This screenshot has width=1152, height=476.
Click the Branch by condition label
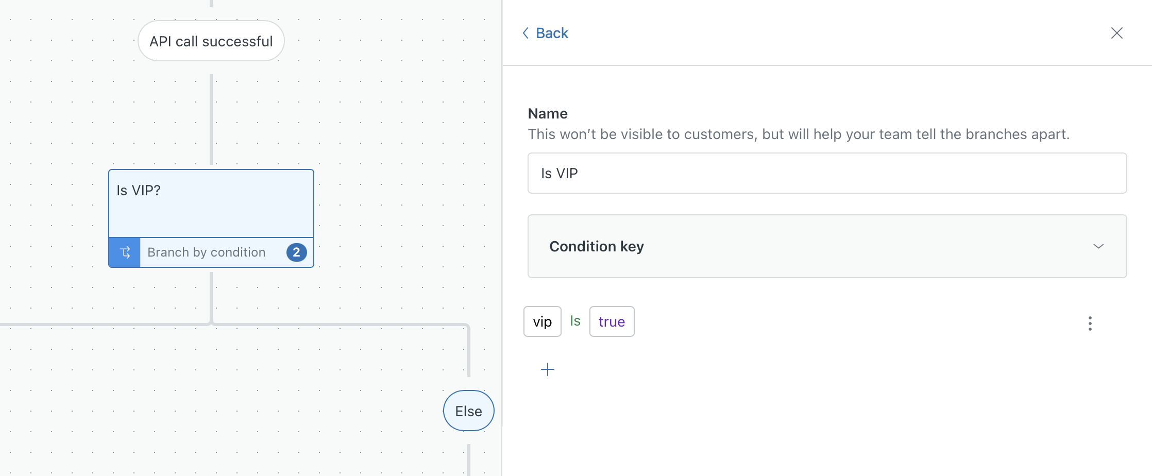tap(206, 252)
